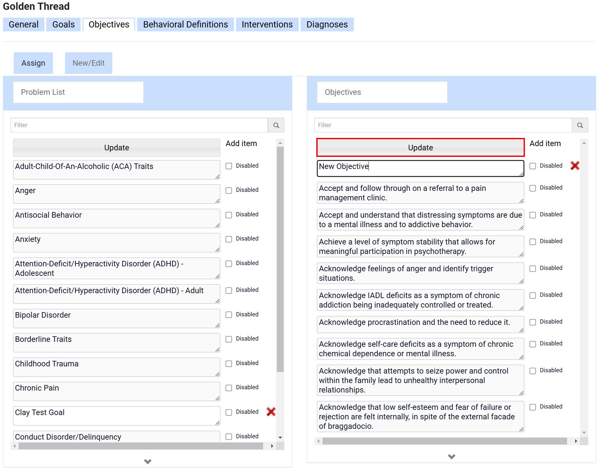The height and width of the screenshot is (469, 600).
Task: Click scroll-up arrow in Problem List
Action: tap(280, 143)
